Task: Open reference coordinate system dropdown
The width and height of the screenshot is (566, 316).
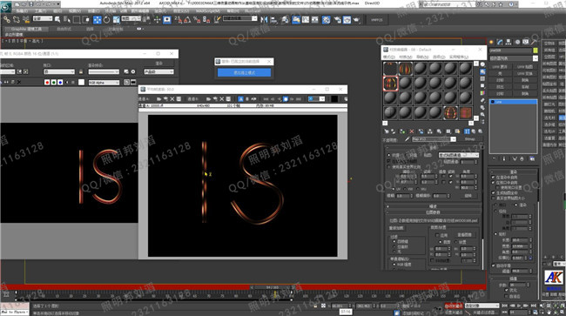Action: click(131, 18)
